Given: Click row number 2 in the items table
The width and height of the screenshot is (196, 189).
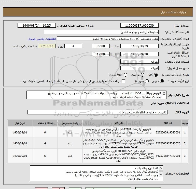Looking at the screenshot, I should point(185,143).
